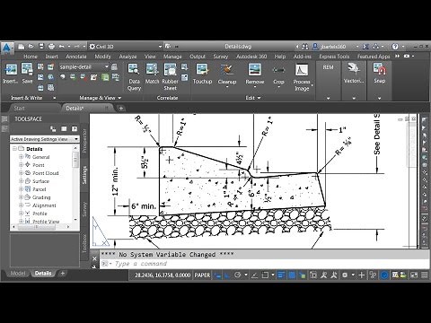Viewport: 431px width, 323px height.
Task: Add a new drawing tab with plus
Action: [121, 108]
